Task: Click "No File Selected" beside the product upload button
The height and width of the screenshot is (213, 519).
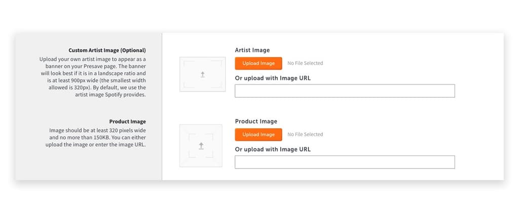Action: (x=305, y=135)
